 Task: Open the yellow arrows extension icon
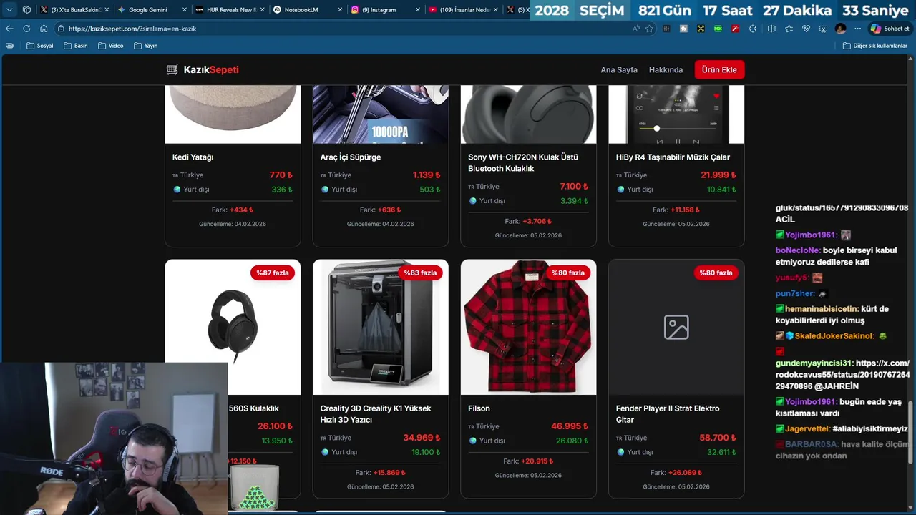pos(701,29)
